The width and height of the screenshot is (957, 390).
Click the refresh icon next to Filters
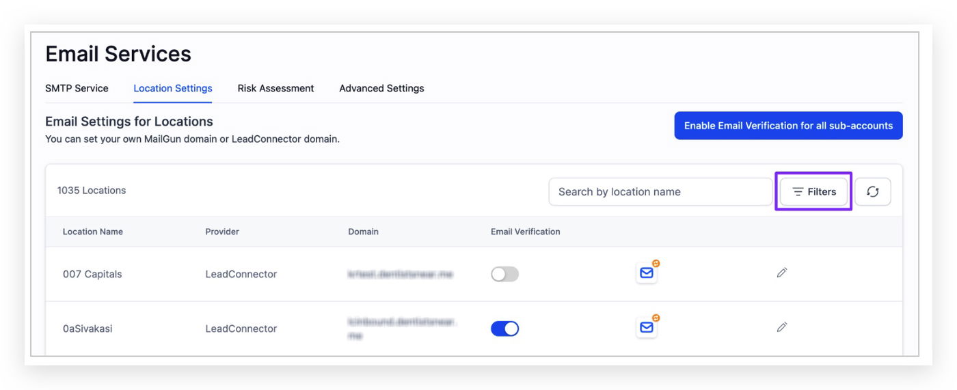(872, 192)
